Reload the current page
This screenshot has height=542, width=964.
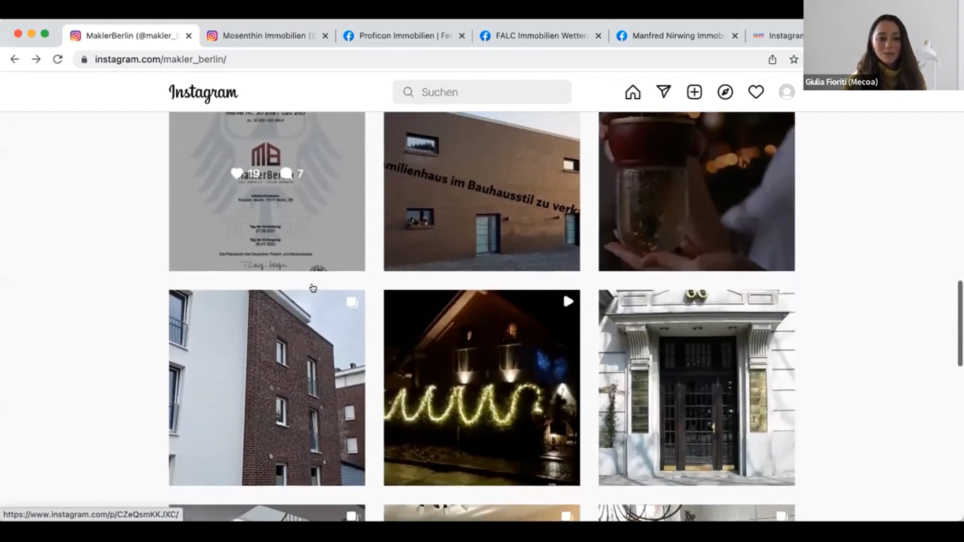[x=58, y=59]
